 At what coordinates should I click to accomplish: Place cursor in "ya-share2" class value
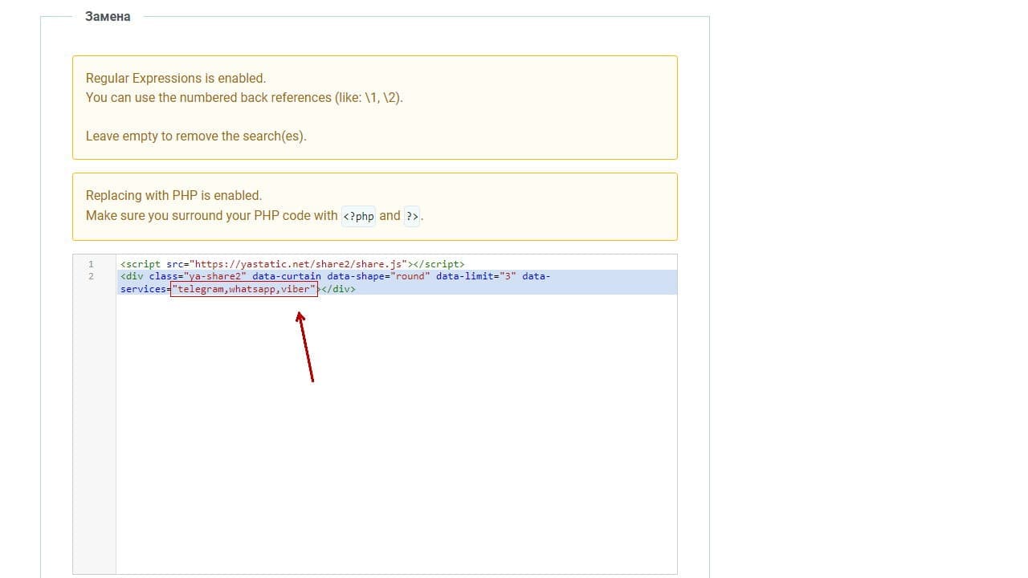click(214, 276)
